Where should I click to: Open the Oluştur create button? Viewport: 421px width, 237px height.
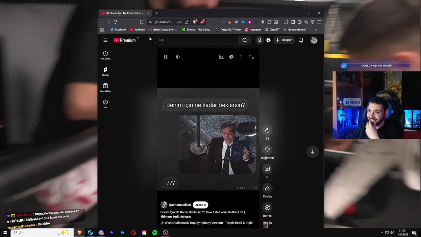tap(284, 40)
